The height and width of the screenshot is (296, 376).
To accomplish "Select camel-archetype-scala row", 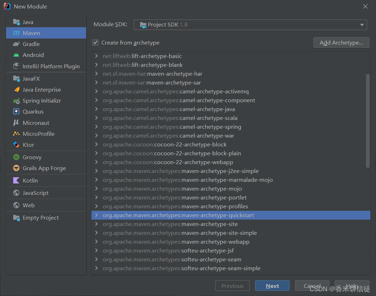I will point(231,118).
